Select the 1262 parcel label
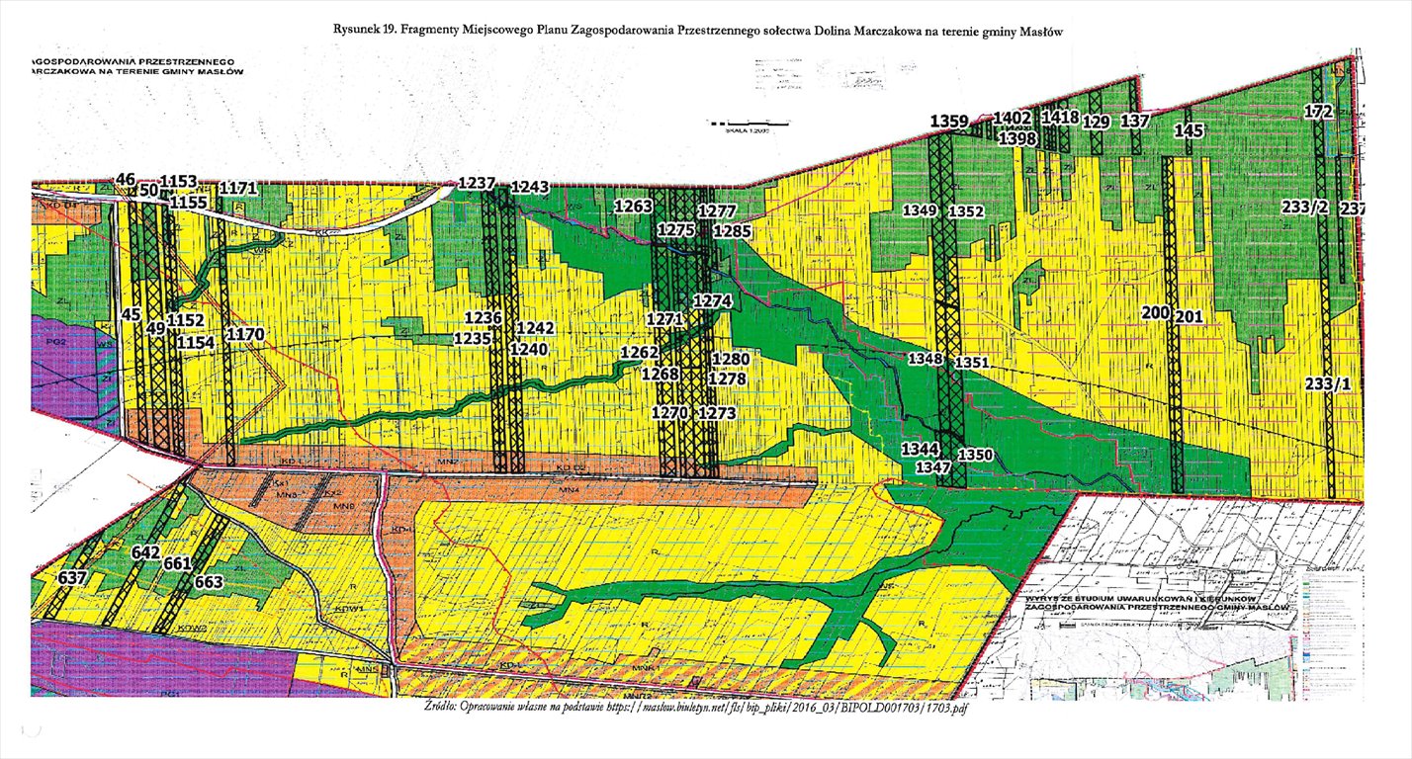1412x759 pixels. (x=639, y=352)
